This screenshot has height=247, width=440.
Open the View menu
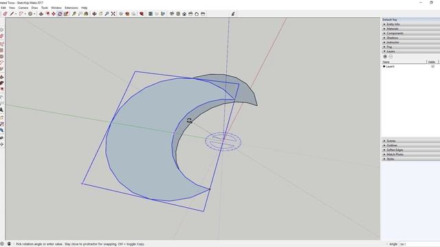12,8
